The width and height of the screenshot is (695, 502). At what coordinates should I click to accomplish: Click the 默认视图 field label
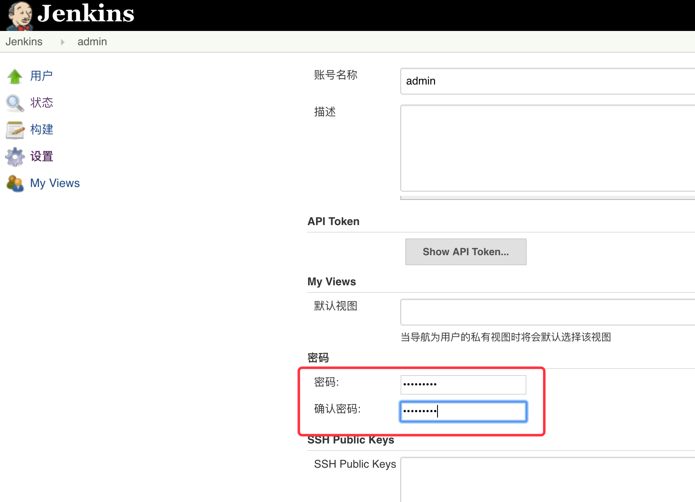click(x=336, y=306)
